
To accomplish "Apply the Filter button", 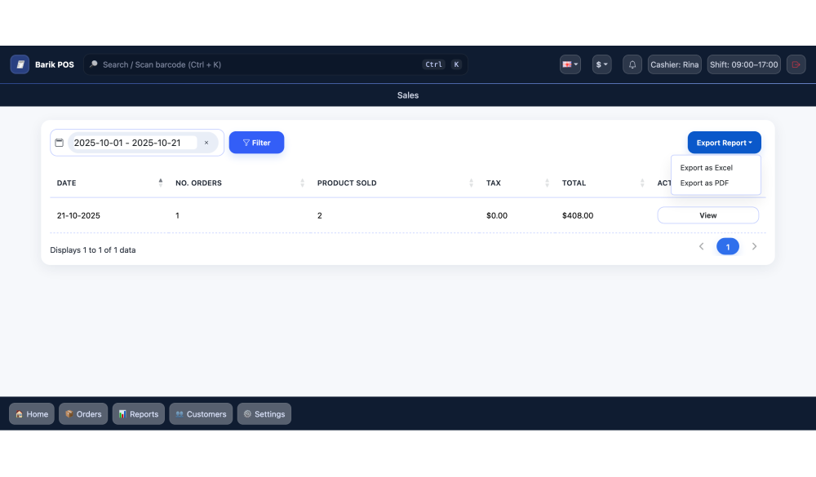I will click(256, 143).
